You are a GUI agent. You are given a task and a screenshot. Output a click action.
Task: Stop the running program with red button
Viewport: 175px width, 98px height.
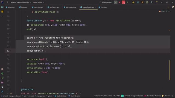coord(123,2)
